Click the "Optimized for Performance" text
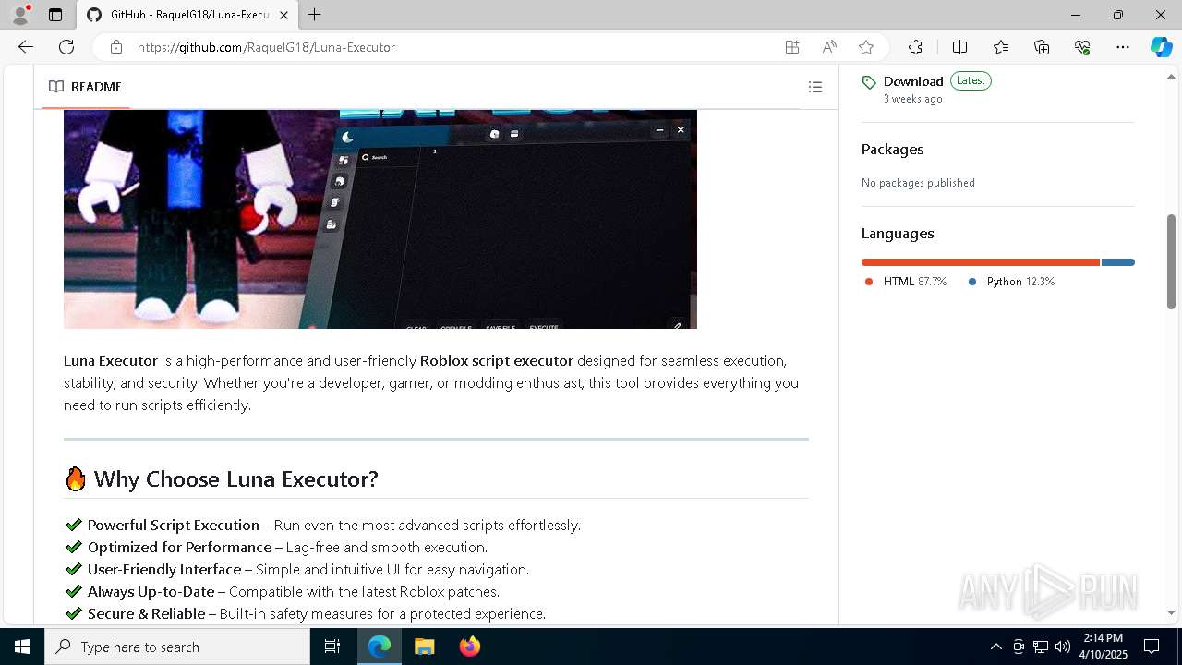 pyautogui.click(x=179, y=548)
